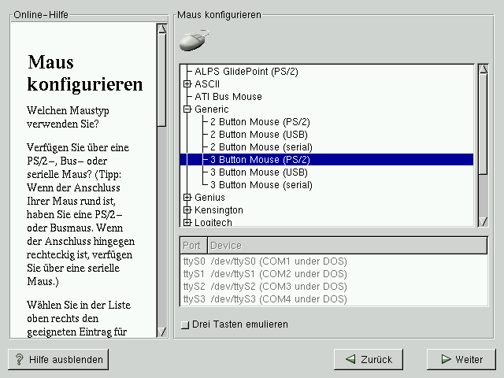This screenshot has width=504, height=378.
Task: Choose 2 Button Mouse (serial)
Action: [261, 147]
